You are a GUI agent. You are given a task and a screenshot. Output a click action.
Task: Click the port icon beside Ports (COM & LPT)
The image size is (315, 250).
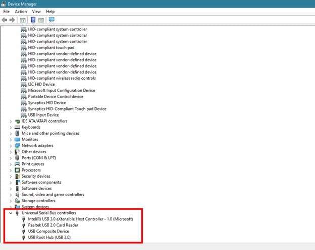[17, 158]
